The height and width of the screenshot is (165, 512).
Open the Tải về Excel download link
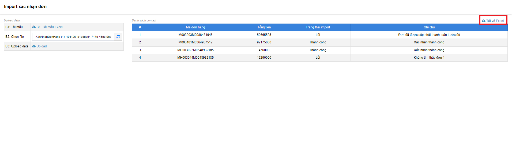click(x=495, y=21)
